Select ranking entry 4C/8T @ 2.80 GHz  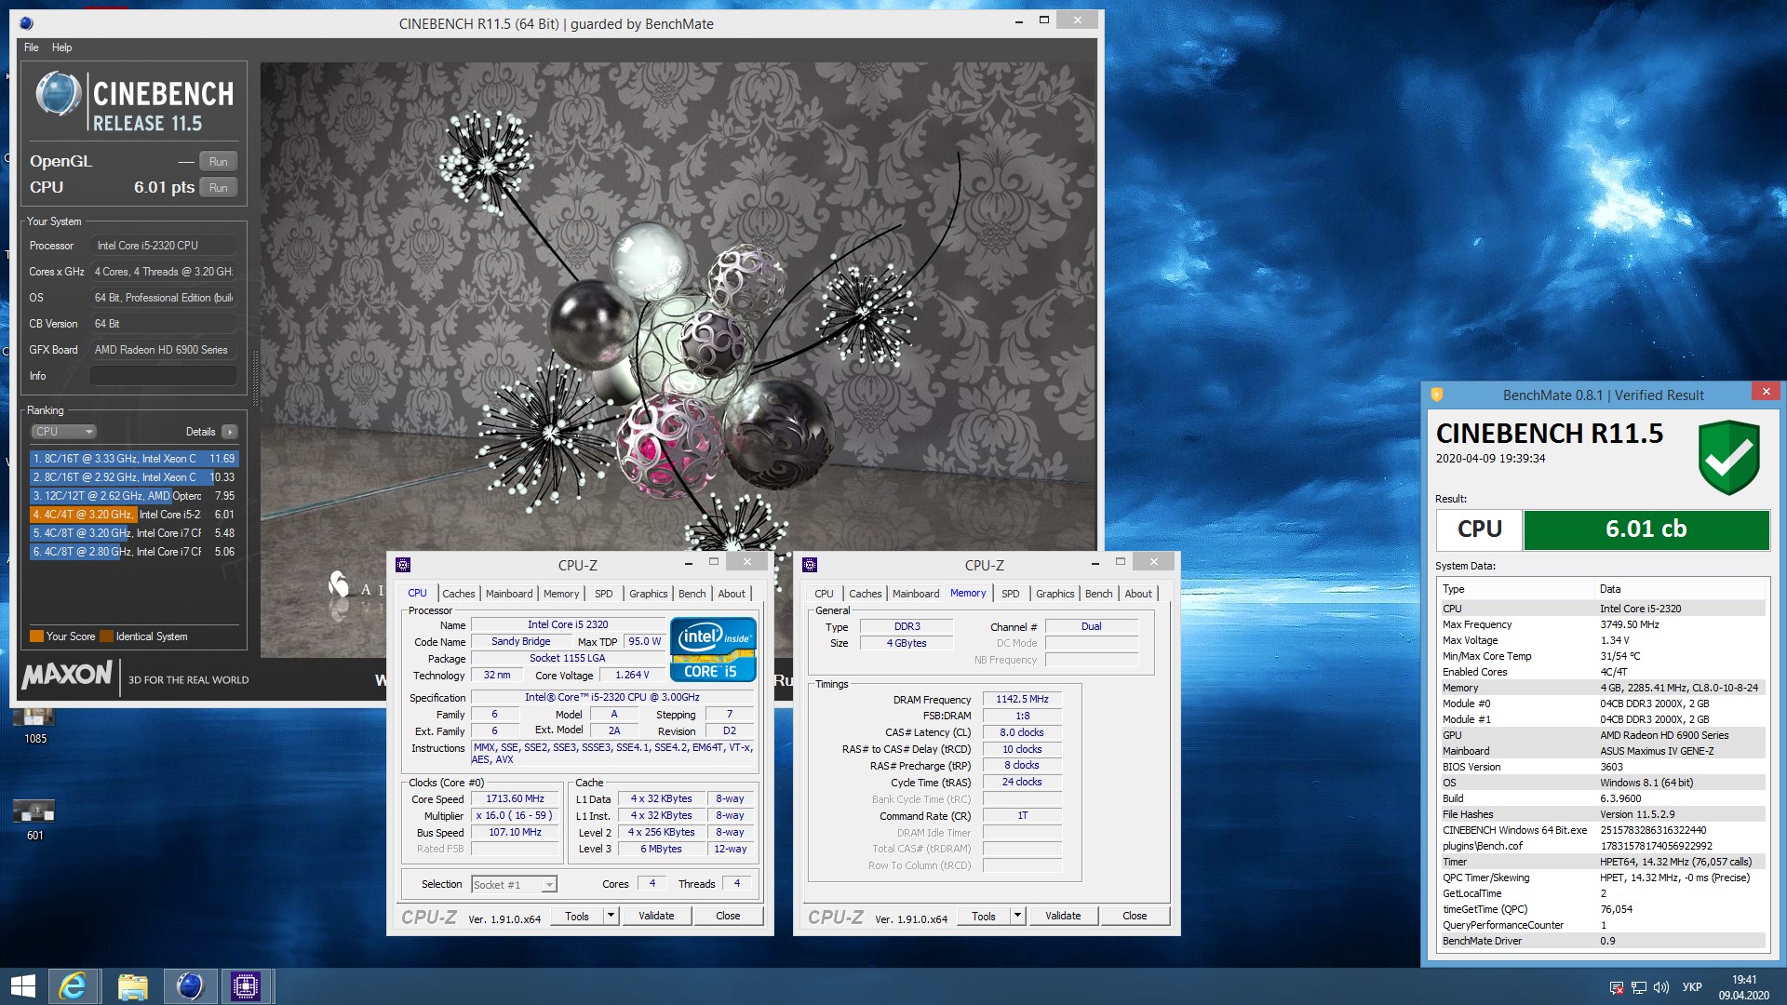coord(134,552)
